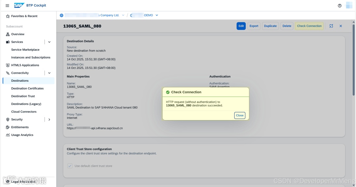The height and width of the screenshot is (187, 356).
Task: Click the Duplicate button
Action: 270,26
